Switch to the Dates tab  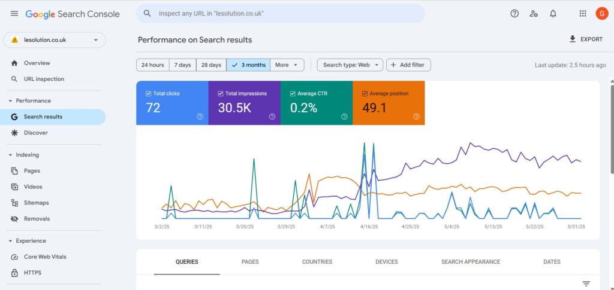click(552, 262)
